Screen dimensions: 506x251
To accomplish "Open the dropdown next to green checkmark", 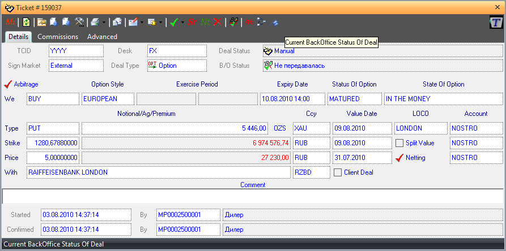I will pyautogui.click(x=182, y=23).
